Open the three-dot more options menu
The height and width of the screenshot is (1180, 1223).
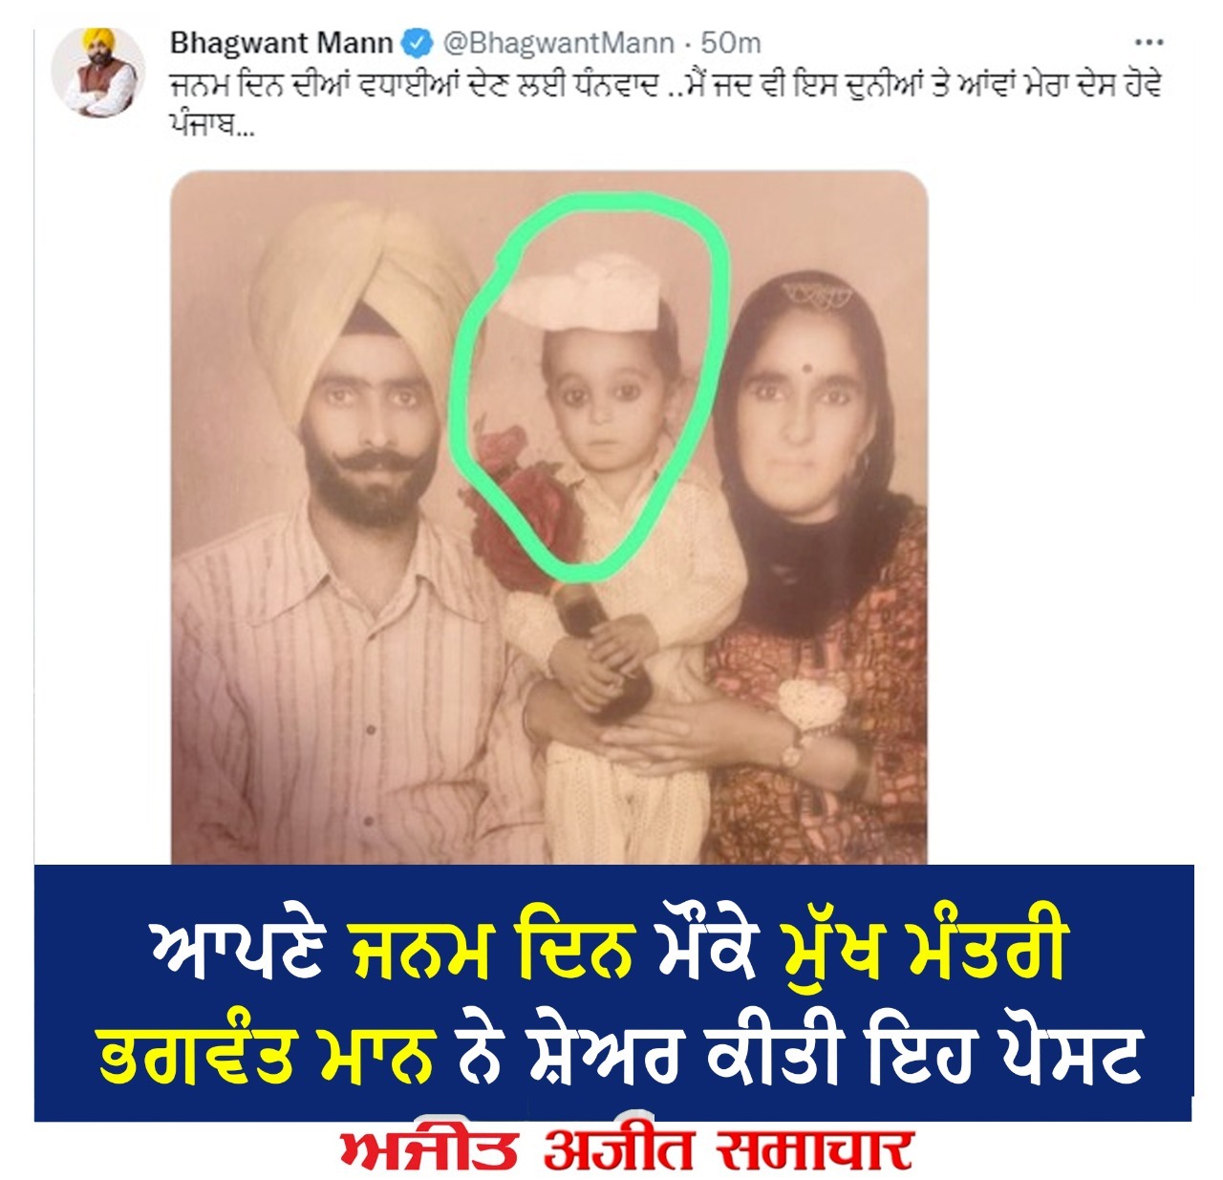click(x=1148, y=43)
